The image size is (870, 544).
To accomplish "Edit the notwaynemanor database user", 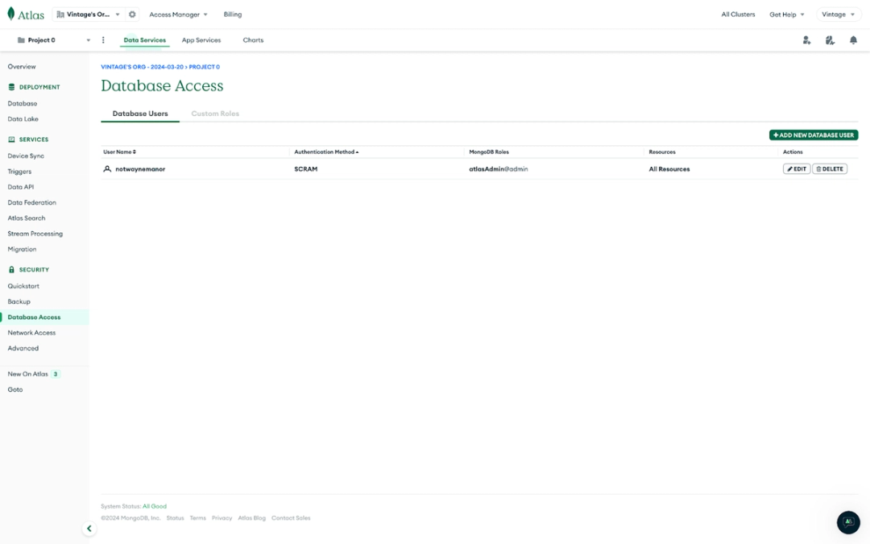I will pyautogui.click(x=796, y=168).
